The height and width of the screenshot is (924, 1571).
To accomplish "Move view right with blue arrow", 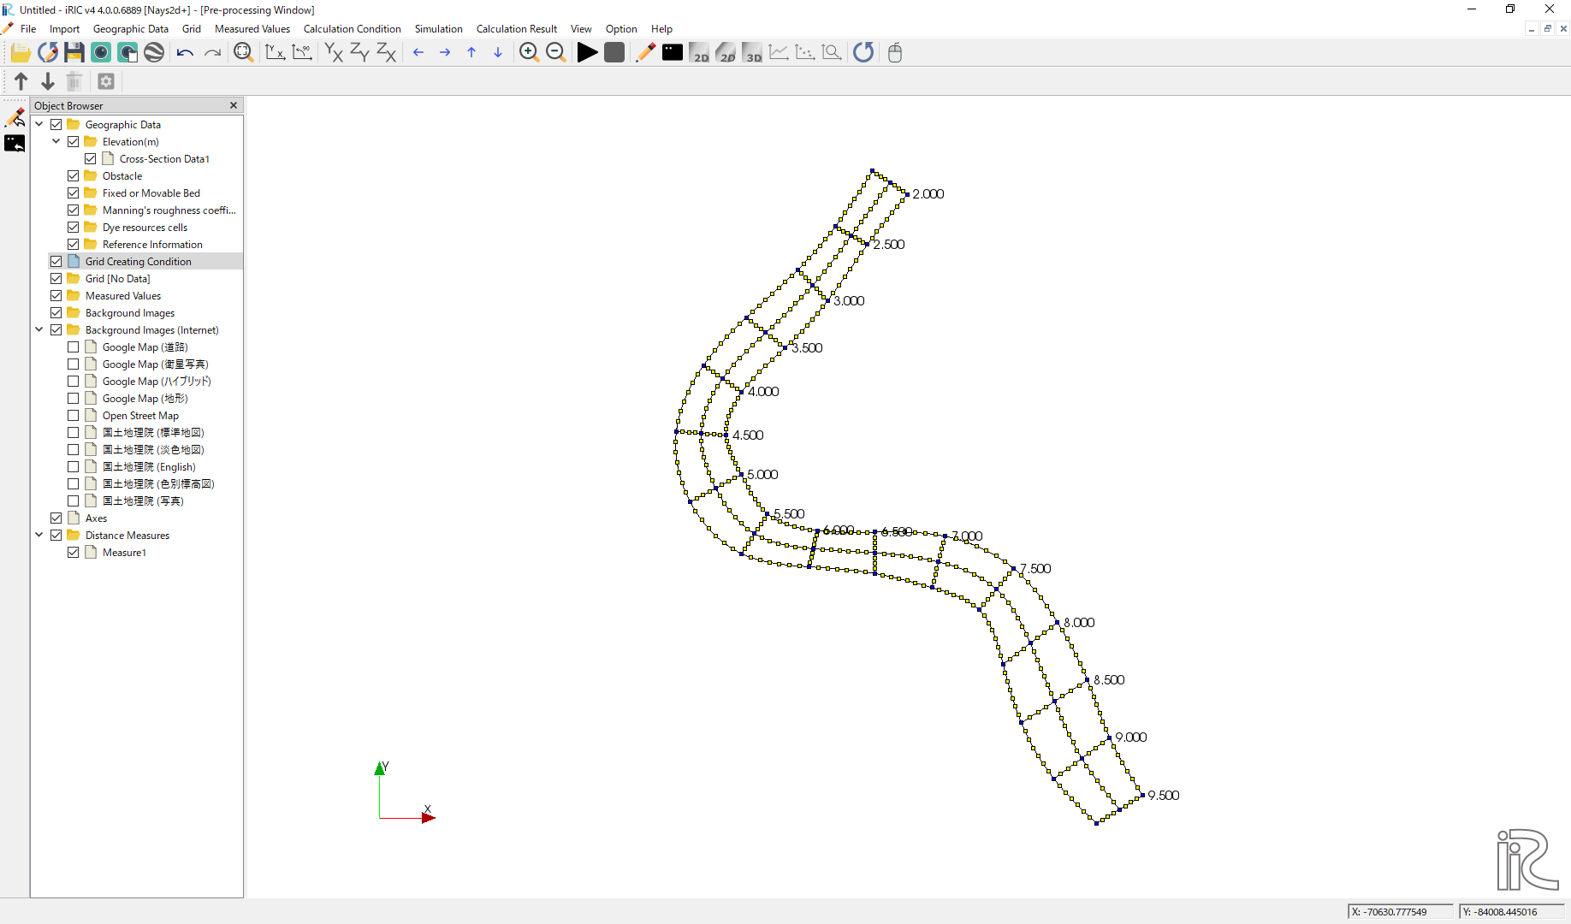I will coord(445,53).
